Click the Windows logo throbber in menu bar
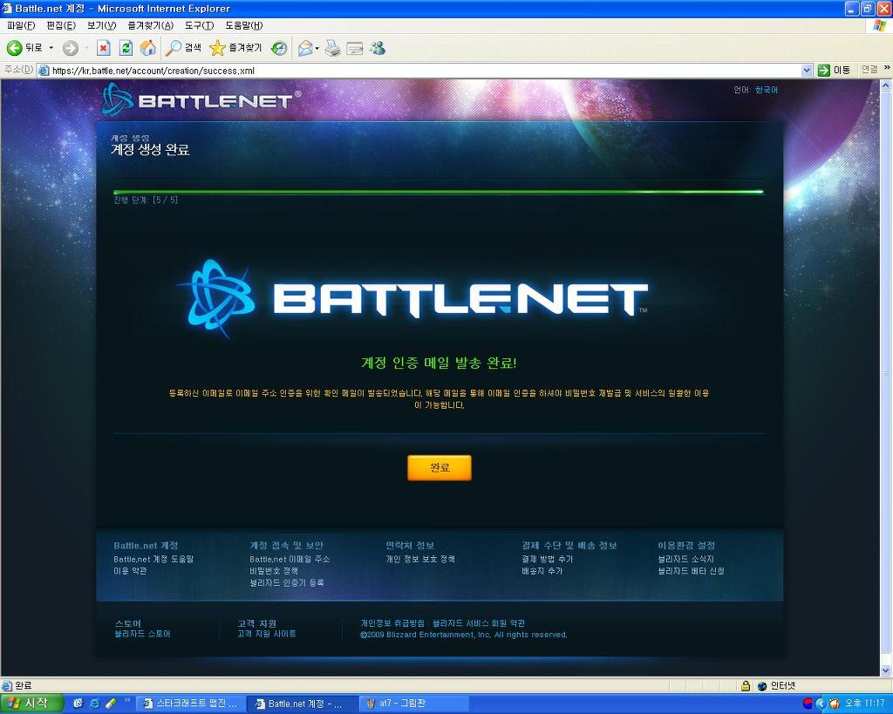The width and height of the screenshot is (893, 714). click(x=879, y=25)
